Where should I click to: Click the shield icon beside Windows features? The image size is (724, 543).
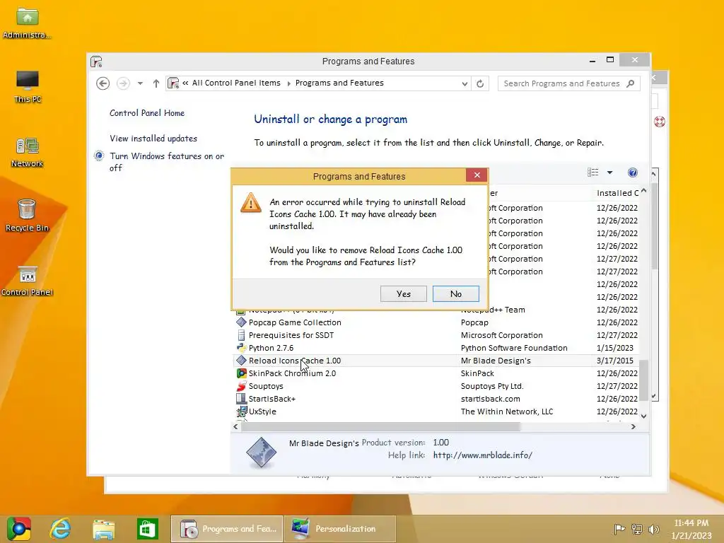99,156
